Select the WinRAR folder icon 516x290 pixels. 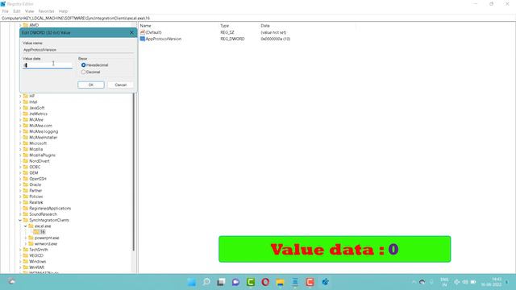26,267
